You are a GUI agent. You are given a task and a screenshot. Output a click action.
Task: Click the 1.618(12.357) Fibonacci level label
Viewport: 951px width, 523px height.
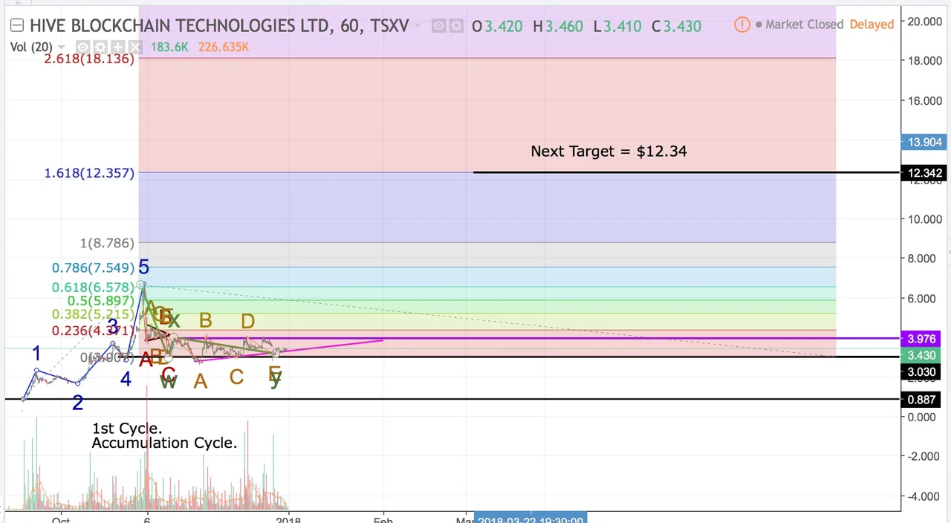(89, 173)
